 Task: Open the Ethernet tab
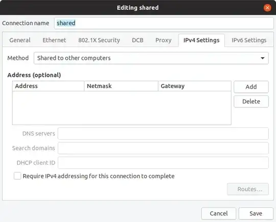(54, 40)
